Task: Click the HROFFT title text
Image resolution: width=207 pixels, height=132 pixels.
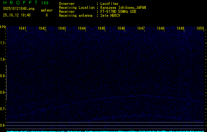Action: pos(20,3)
